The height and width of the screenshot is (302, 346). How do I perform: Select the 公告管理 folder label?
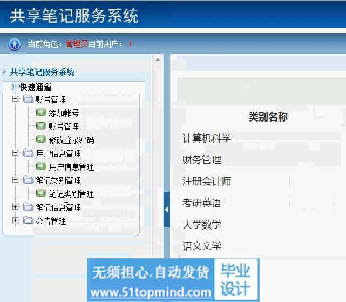click(51, 221)
